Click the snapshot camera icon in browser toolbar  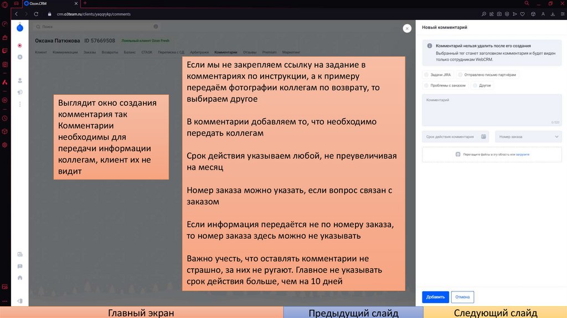[x=499, y=14]
